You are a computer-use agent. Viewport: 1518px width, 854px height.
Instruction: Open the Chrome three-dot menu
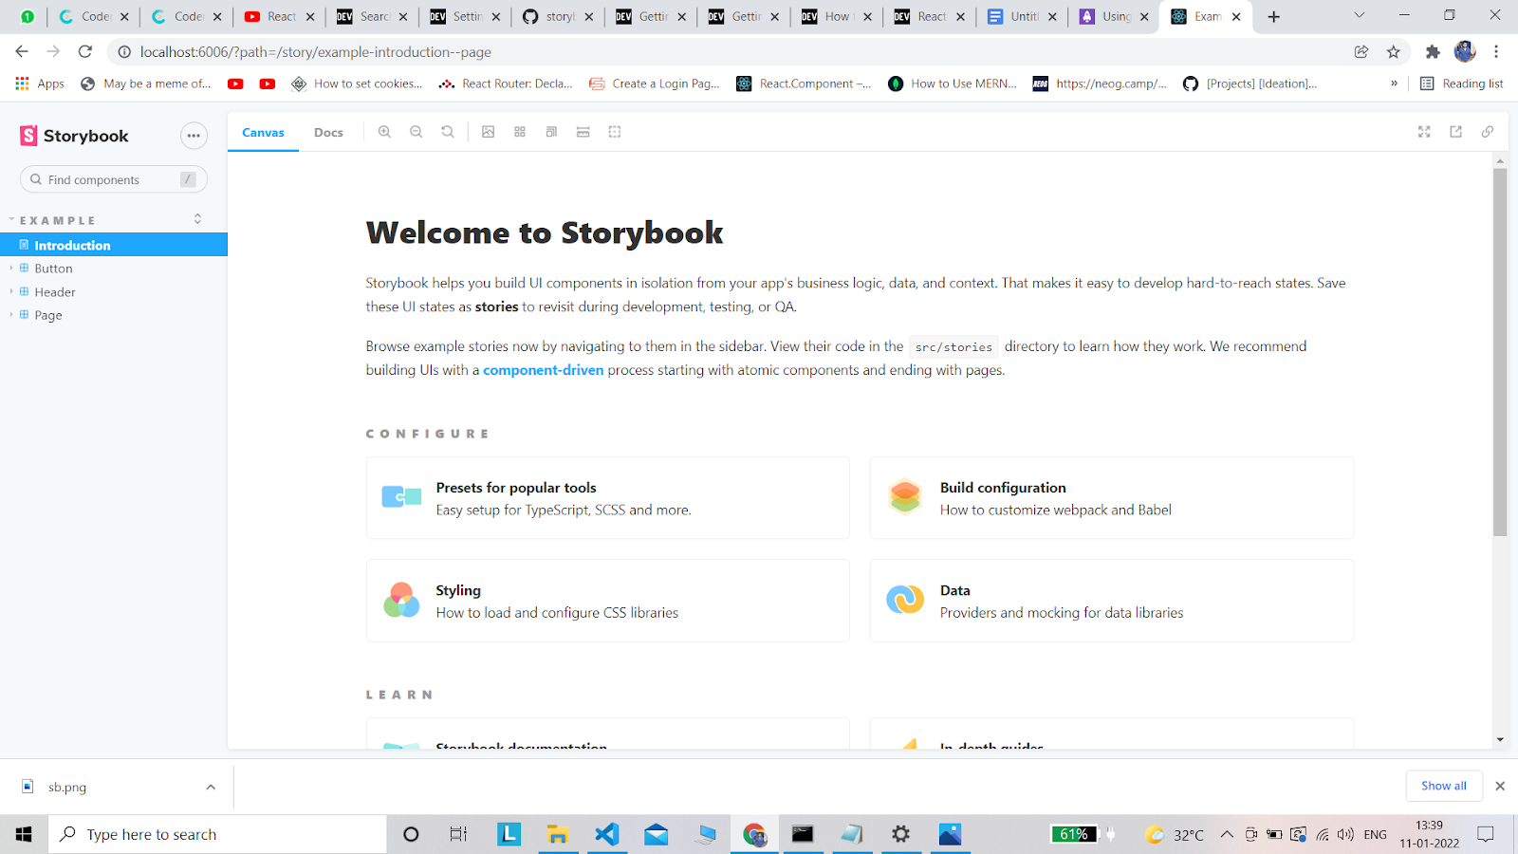1496,52
